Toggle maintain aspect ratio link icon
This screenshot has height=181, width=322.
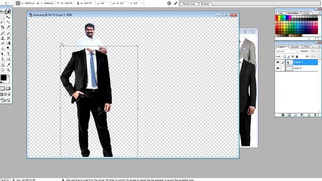click(78, 3)
